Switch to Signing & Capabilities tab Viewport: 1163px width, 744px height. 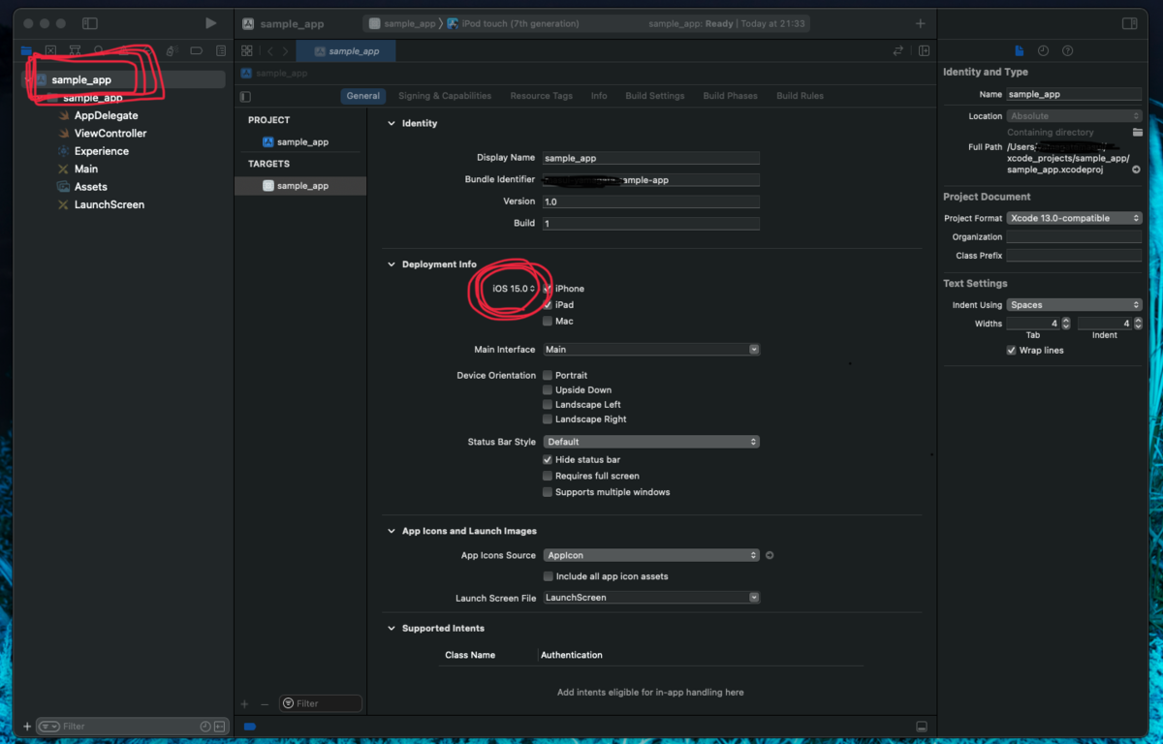[x=445, y=96]
